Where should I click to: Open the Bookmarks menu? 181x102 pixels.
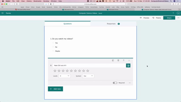click(37, 1)
